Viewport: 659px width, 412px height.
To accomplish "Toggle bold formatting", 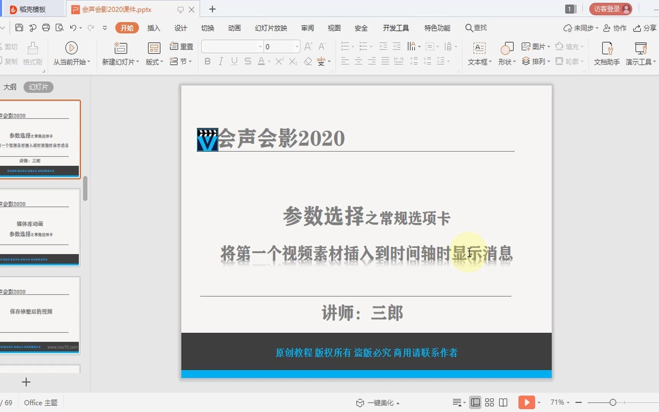I will tap(207, 61).
